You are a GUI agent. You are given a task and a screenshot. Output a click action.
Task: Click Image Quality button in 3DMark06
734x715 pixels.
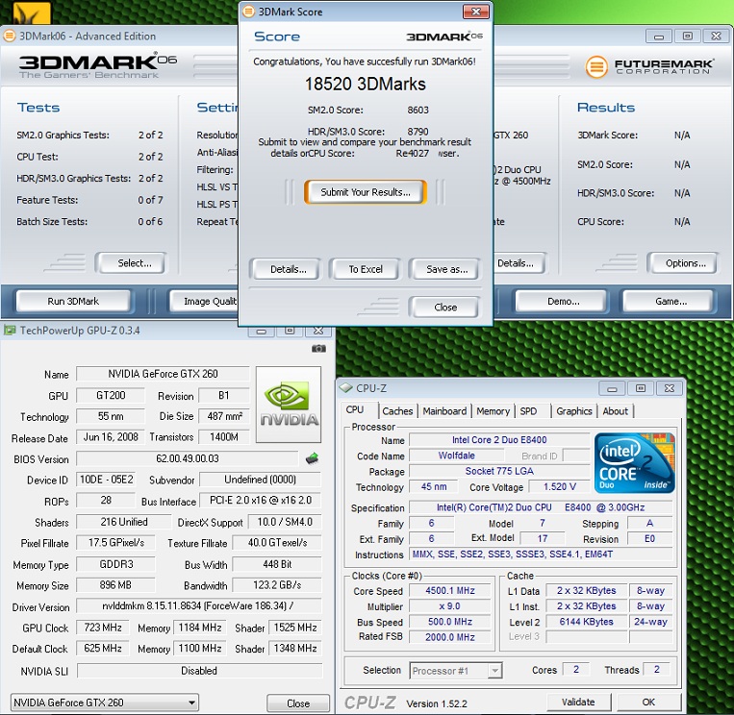[205, 301]
